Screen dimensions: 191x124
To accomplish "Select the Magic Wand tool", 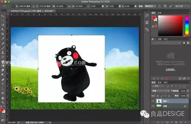I will tap(3, 29).
